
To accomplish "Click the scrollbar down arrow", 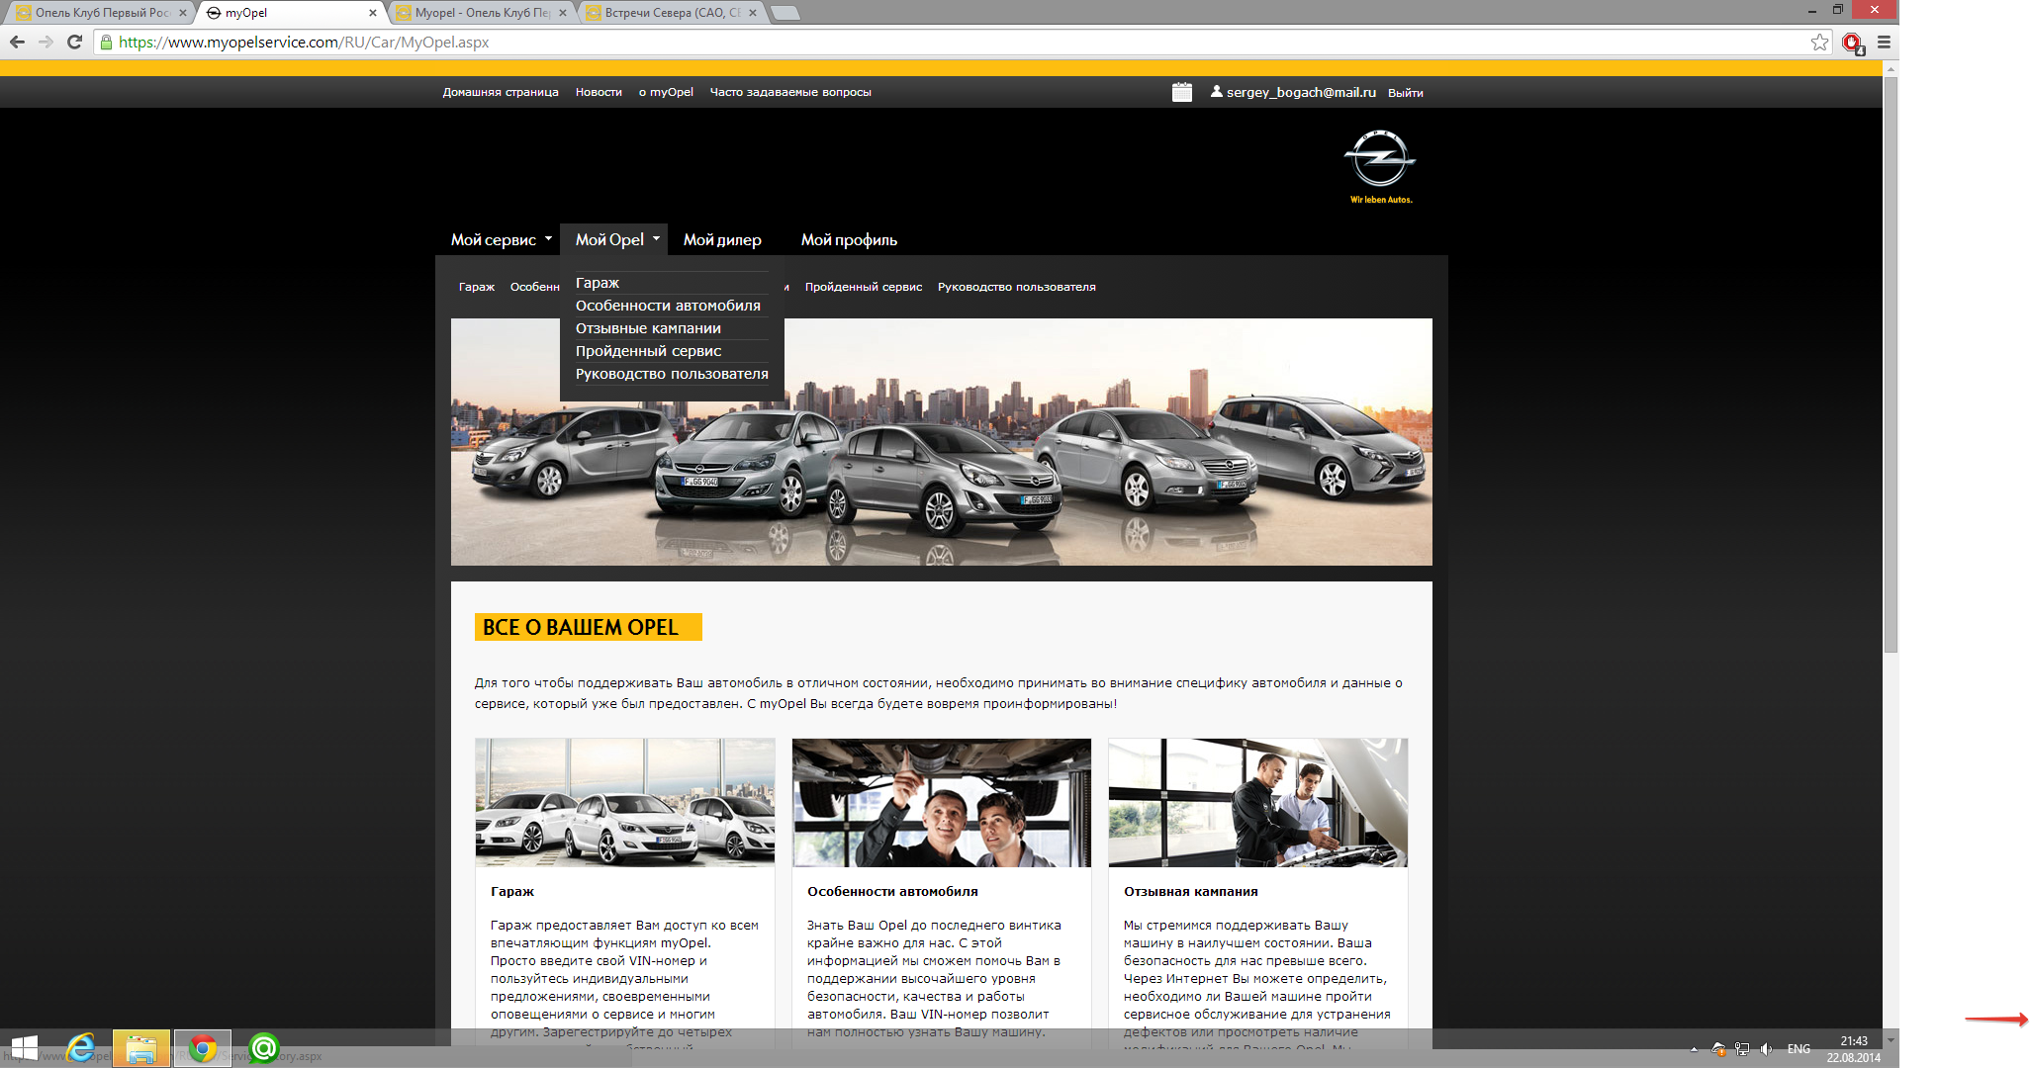I will [x=1891, y=1040].
